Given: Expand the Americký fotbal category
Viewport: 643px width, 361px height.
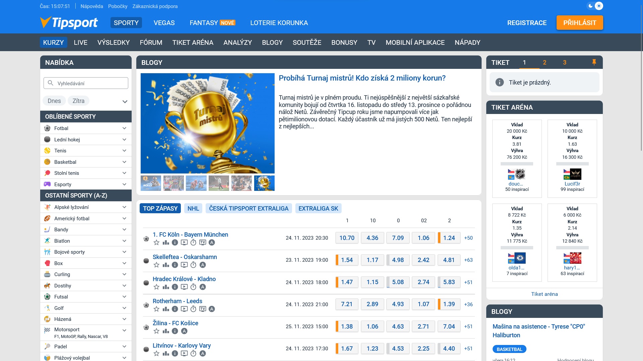Looking at the screenshot, I should coord(124,219).
